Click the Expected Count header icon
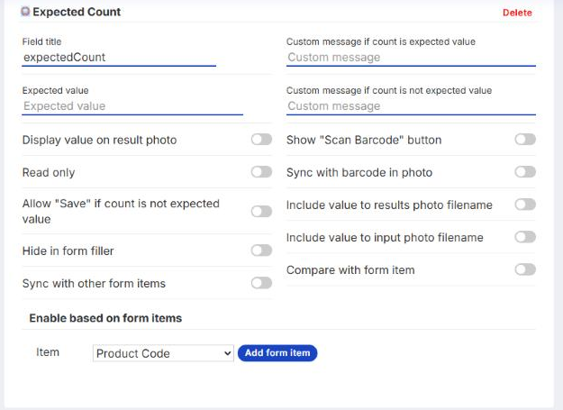The image size is (563, 410). [x=25, y=12]
